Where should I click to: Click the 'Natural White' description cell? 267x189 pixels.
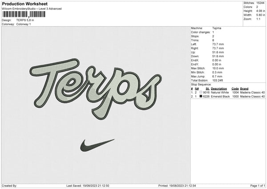(220, 92)
